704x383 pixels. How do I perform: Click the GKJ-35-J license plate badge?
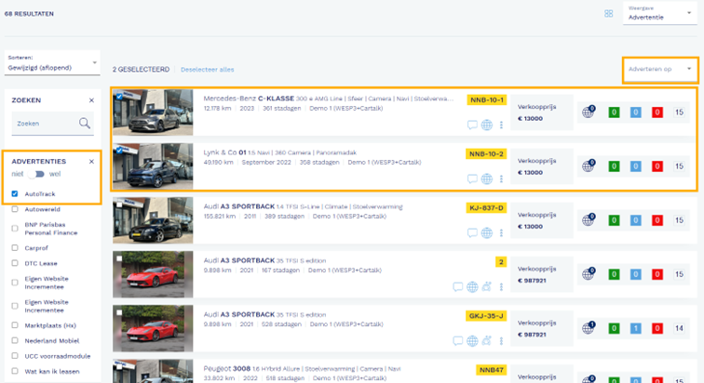pyautogui.click(x=486, y=316)
